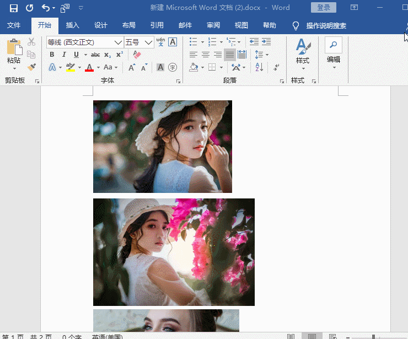This screenshot has height=339, width=408.
Task: Switch to the 插入 ribbon tab
Action: (73, 25)
